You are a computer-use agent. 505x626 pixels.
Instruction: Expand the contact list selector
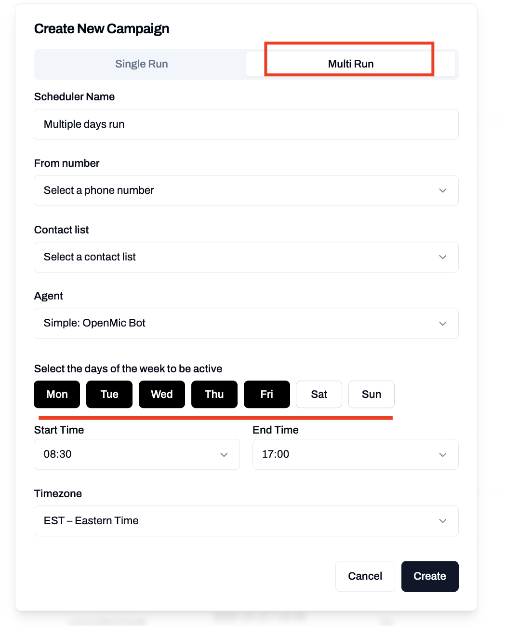pos(246,257)
